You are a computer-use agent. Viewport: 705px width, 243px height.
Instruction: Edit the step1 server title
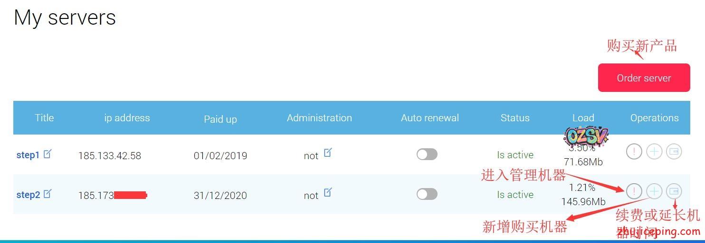click(x=48, y=154)
